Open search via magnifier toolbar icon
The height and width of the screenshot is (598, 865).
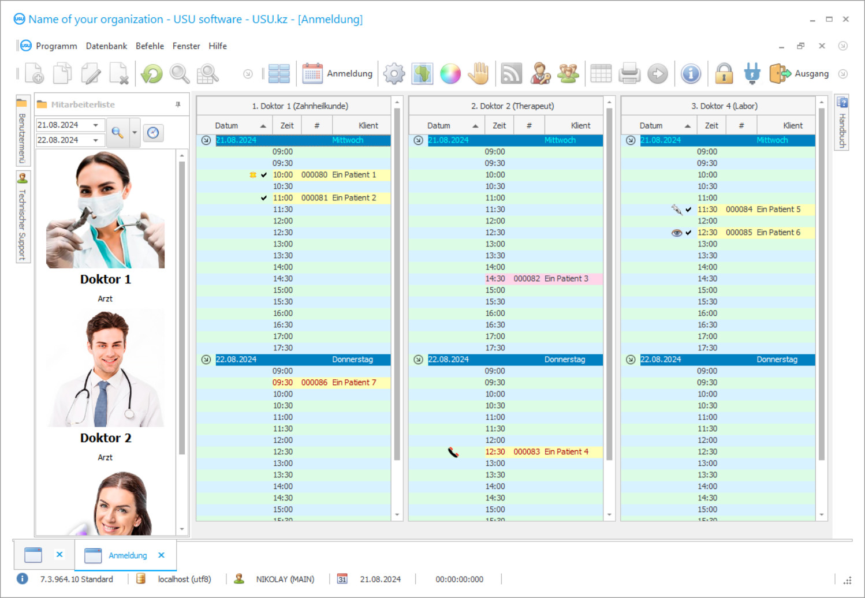tap(179, 73)
